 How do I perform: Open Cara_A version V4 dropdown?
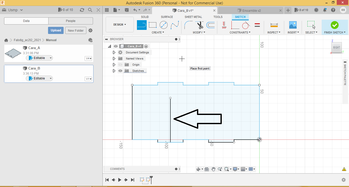[88, 59]
